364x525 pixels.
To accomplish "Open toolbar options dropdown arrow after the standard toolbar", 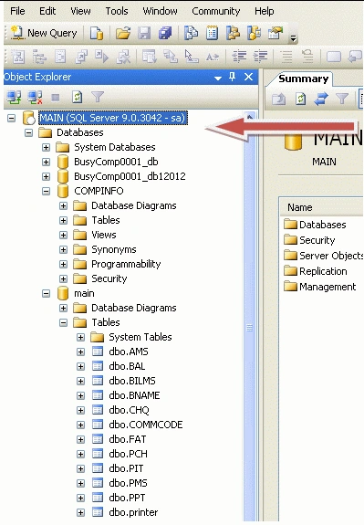I will pyautogui.click(x=294, y=38).
